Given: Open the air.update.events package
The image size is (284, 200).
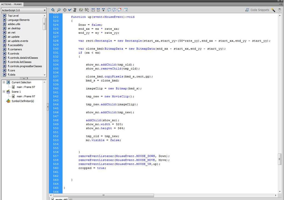Looking at the screenshot, I should tap(18, 41).
